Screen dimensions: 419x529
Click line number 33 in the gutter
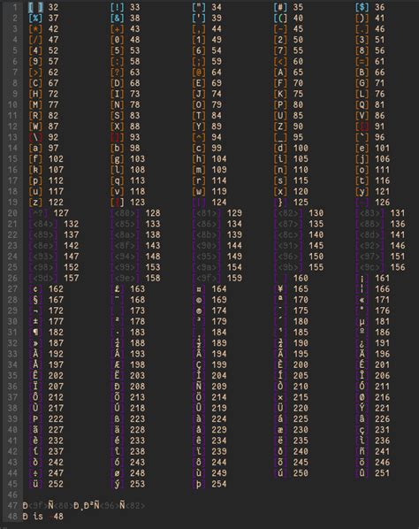(12, 354)
